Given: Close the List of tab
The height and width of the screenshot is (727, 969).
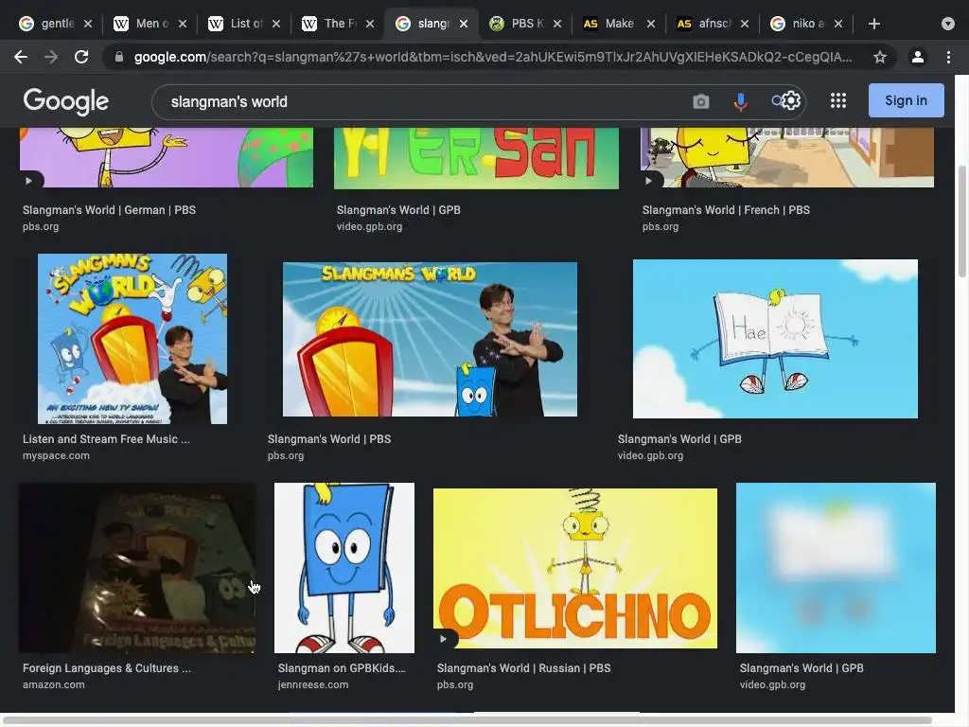Looking at the screenshot, I should click(x=276, y=24).
